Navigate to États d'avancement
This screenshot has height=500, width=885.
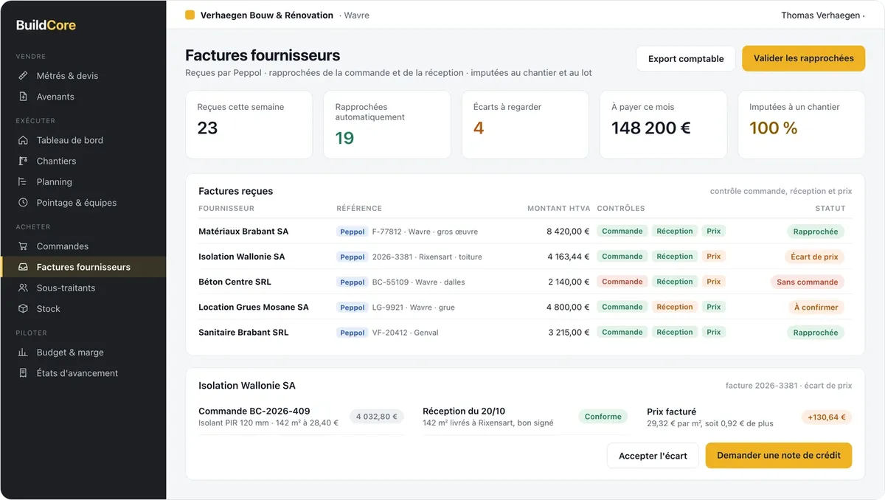point(83,373)
